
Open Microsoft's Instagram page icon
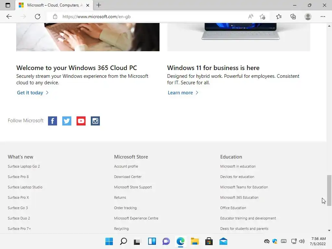[95, 121]
